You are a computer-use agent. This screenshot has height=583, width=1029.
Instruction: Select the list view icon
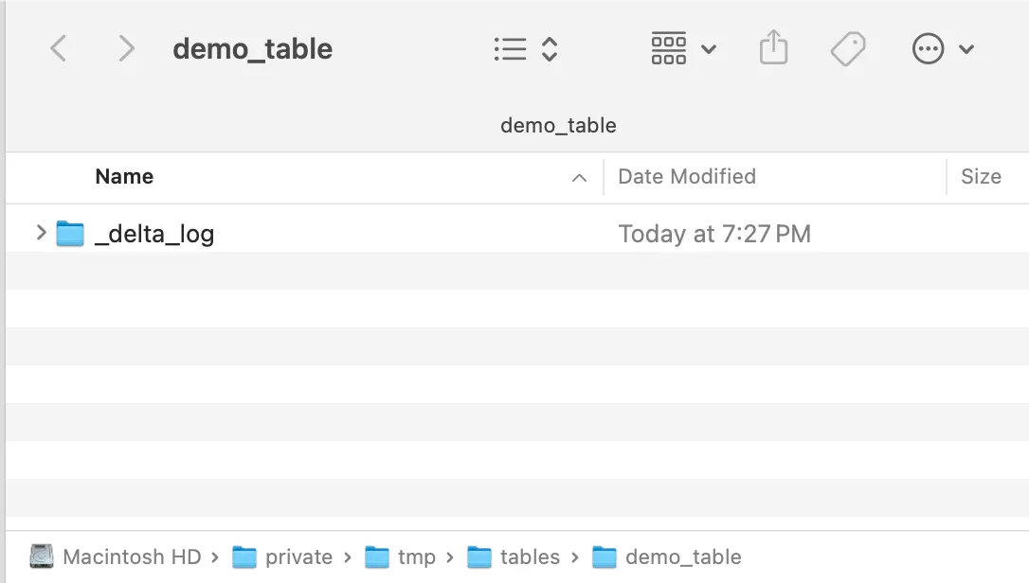coord(509,48)
